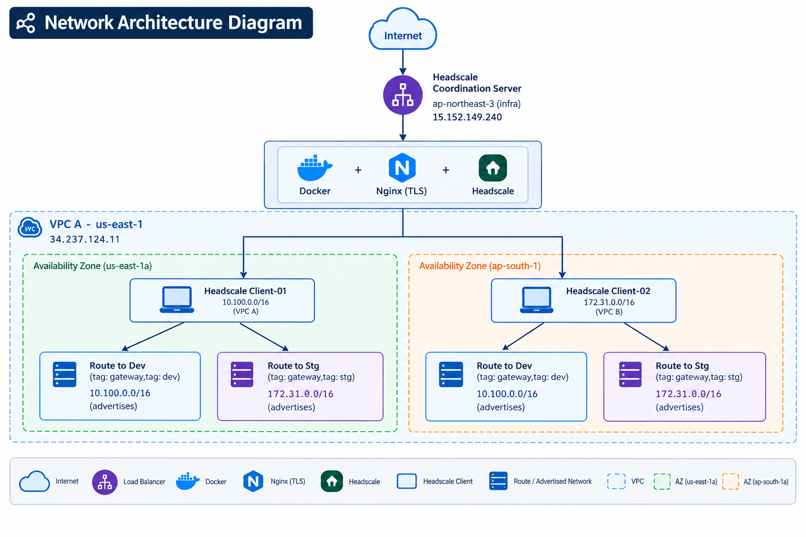
Task: Click 172.31.0.0/16 in ap-south-1 Route to Stg
Action: [688, 394]
